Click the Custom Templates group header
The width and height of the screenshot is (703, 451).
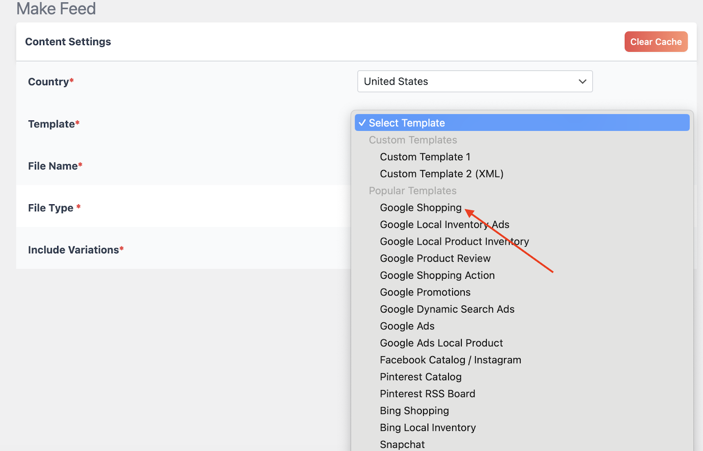click(413, 140)
